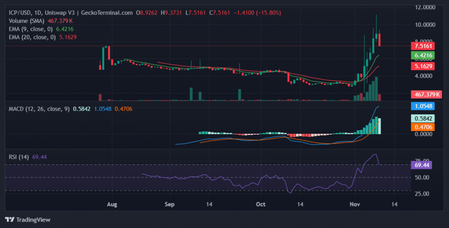Click the RSI (14) legend label
Viewport: 449px width, 228px height.
point(18,157)
